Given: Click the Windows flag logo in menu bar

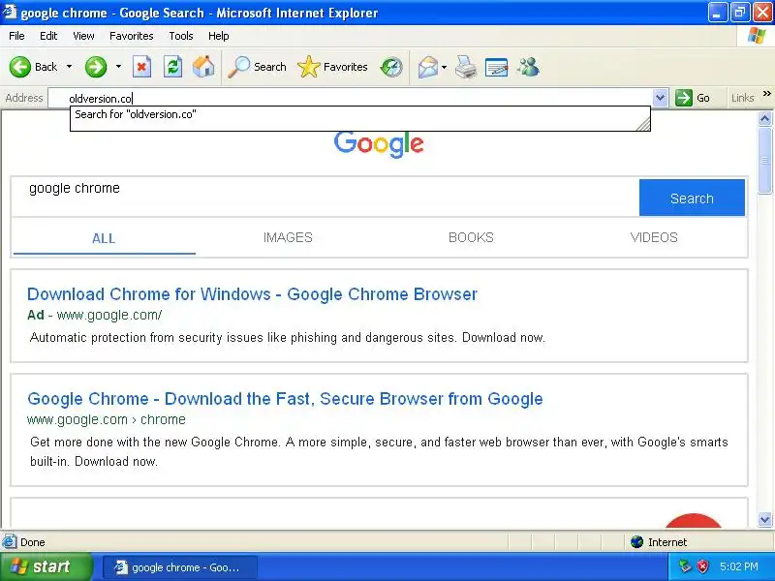Looking at the screenshot, I should (x=757, y=36).
